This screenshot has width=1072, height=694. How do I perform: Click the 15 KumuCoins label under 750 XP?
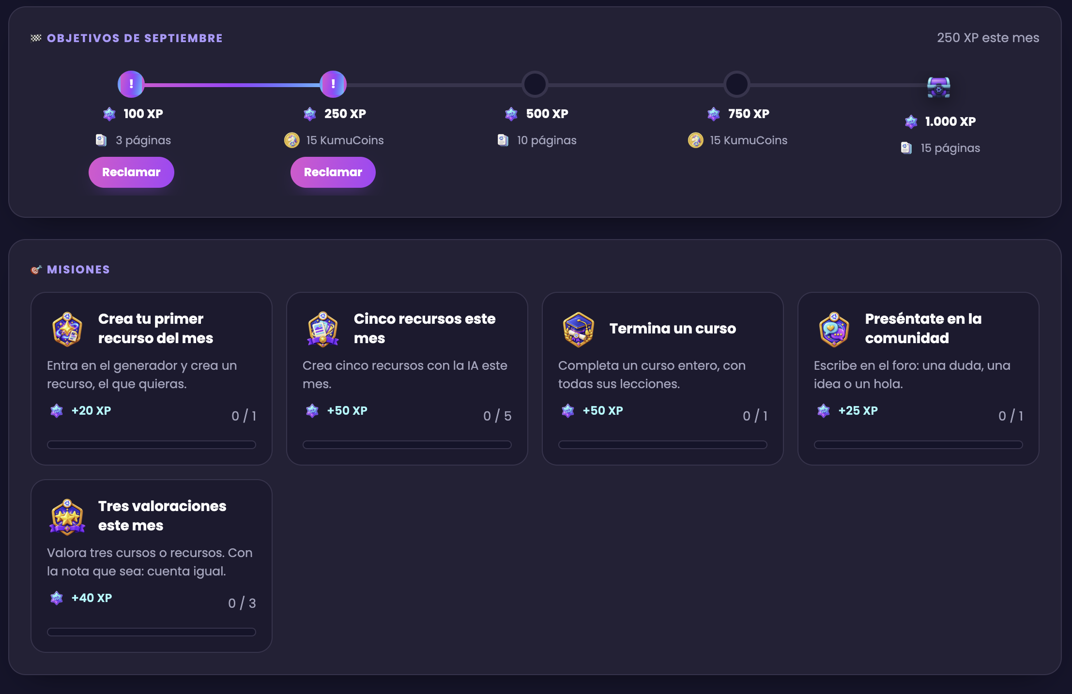point(749,140)
